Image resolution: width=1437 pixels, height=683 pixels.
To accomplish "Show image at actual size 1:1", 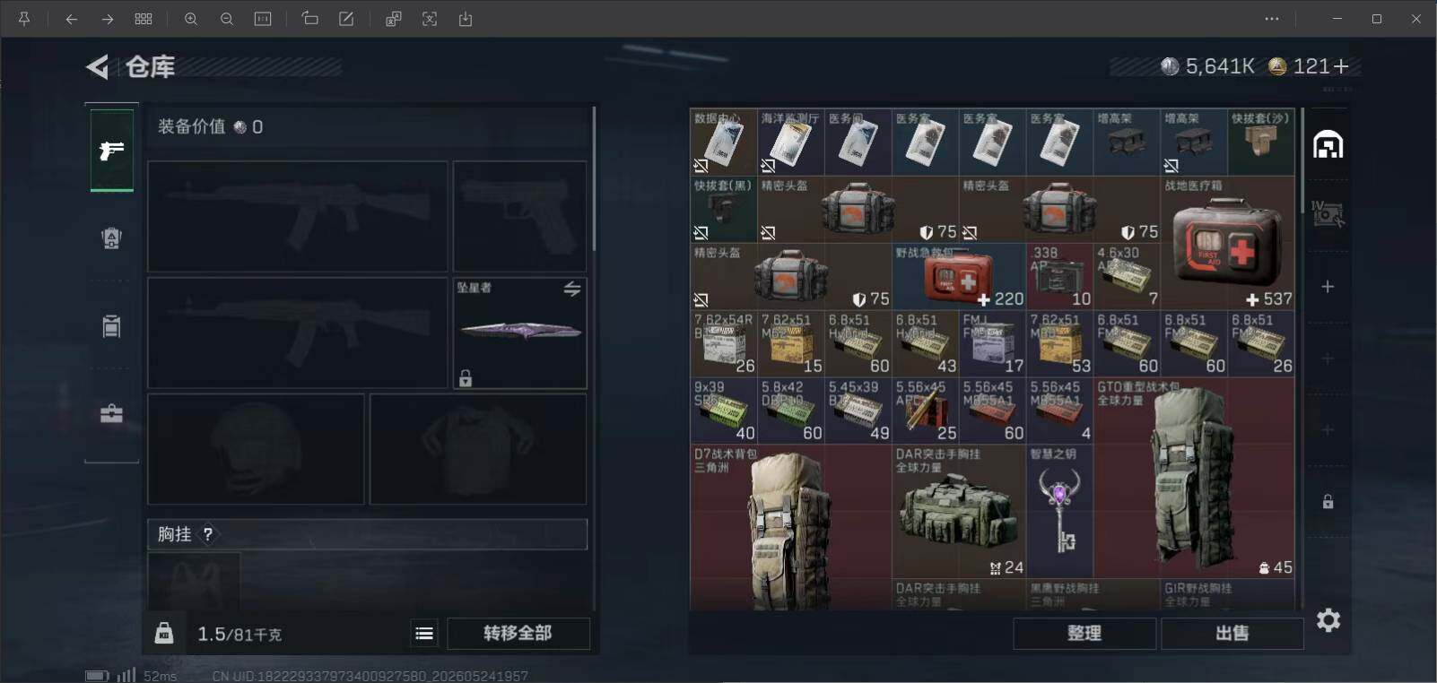I will click(263, 19).
